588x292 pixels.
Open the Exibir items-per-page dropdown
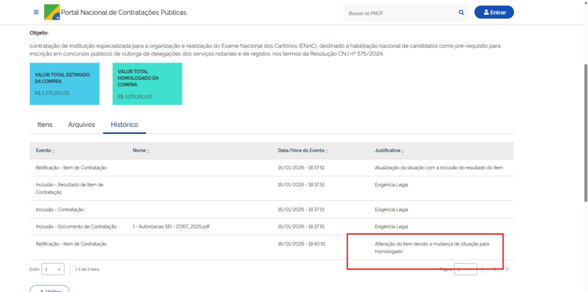53,269
